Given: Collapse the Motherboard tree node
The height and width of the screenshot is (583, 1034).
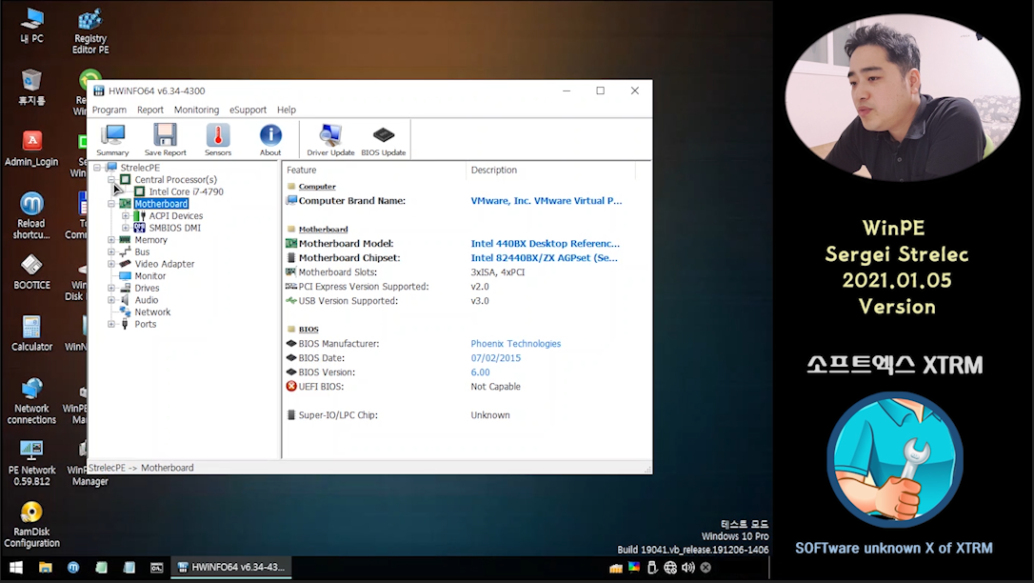Looking at the screenshot, I should point(111,204).
